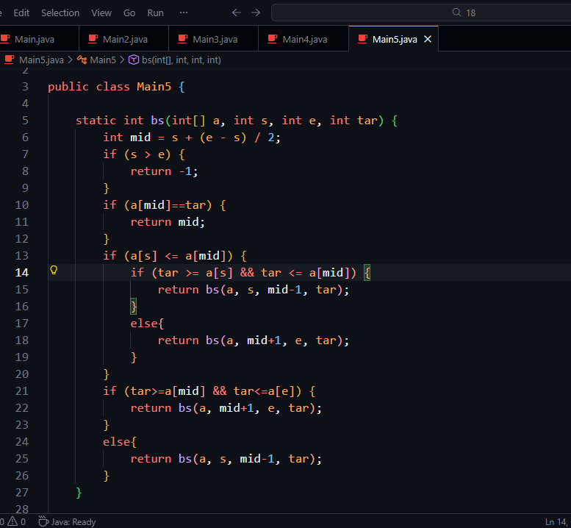The width and height of the screenshot is (571, 528).
Task: Click the Java: Ready status item
Action: pyautogui.click(x=68, y=522)
